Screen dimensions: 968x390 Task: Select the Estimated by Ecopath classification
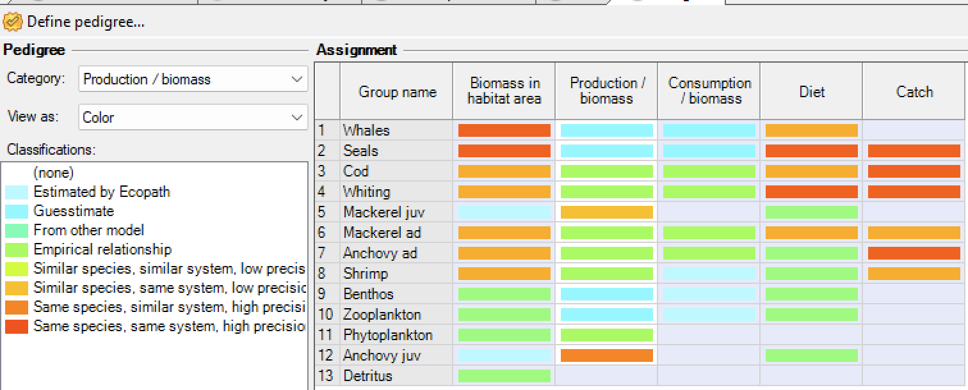pyautogui.click(x=101, y=192)
